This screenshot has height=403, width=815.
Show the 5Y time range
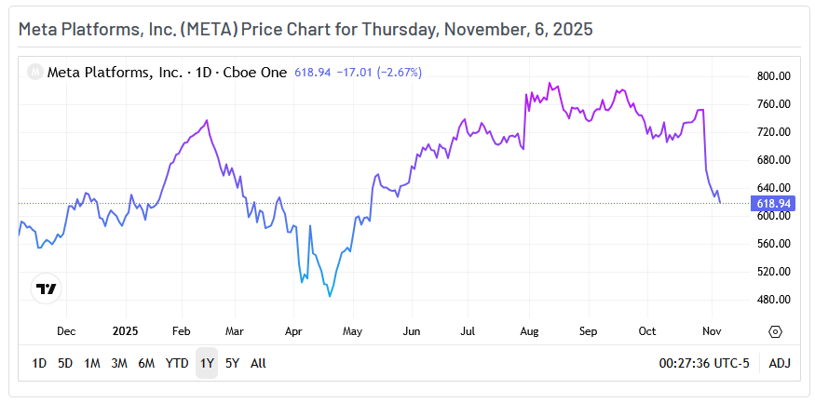233,363
